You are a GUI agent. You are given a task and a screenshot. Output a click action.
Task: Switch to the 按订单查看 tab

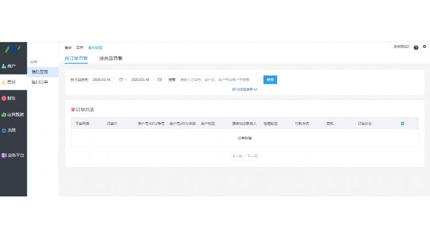pos(76,59)
